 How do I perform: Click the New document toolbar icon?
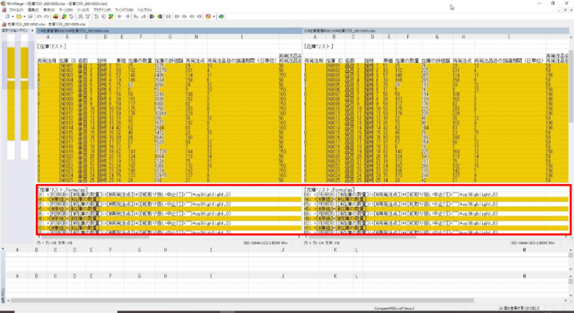[6, 16]
